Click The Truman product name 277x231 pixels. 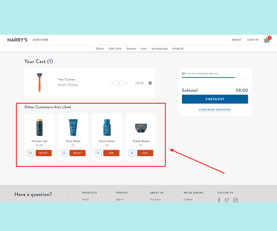[67, 80]
